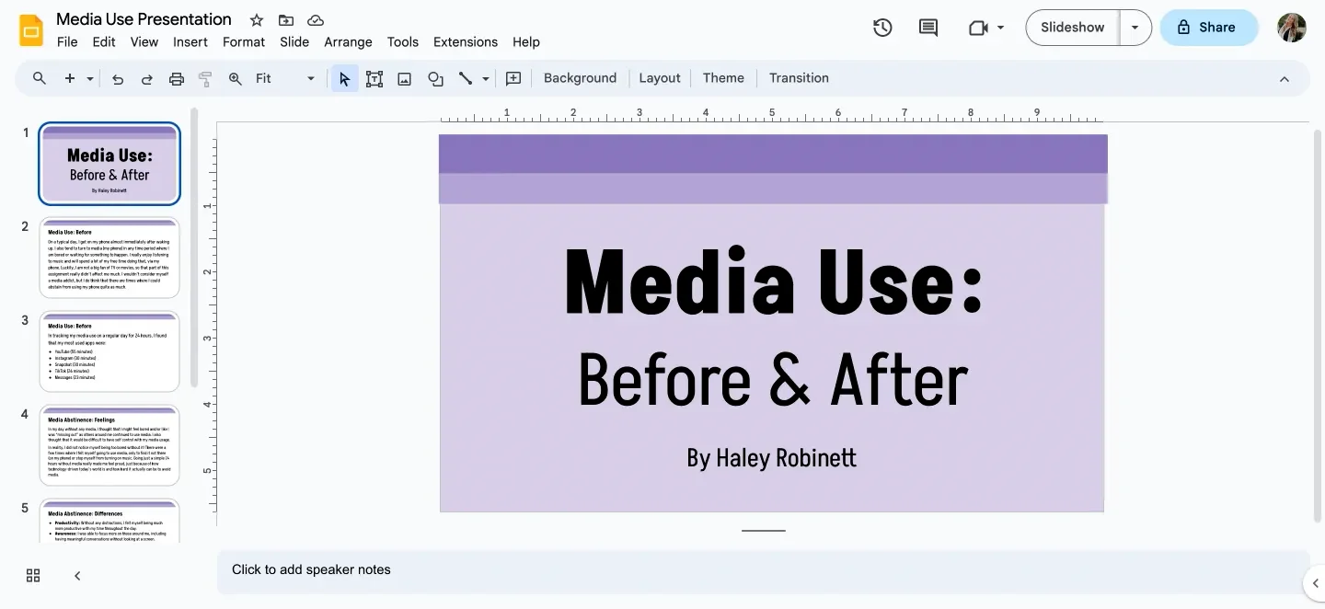Click the zoom magnifier tool

(x=236, y=78)
